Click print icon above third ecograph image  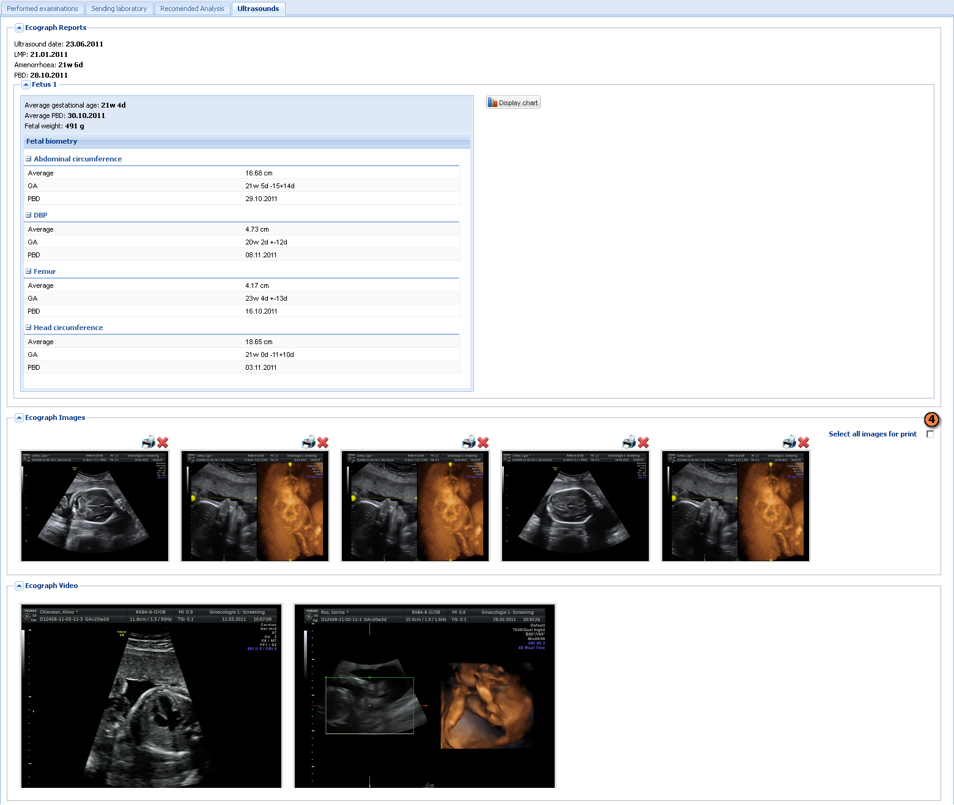468,442
